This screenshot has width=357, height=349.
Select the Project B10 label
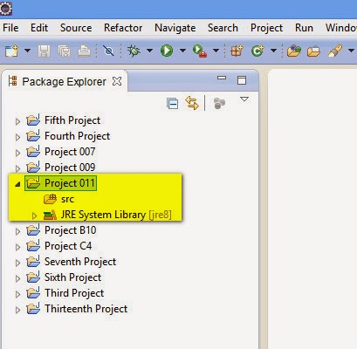[71, 230]
